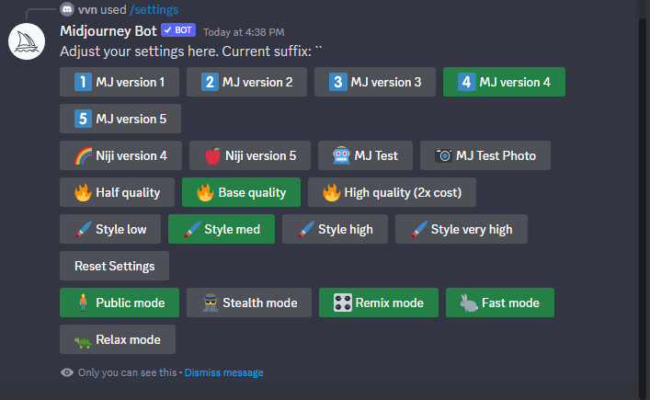Click the 'Only you can see this' text

click(127, 372)
